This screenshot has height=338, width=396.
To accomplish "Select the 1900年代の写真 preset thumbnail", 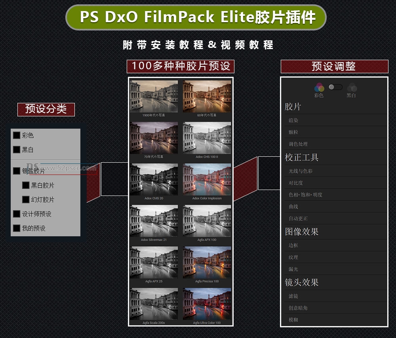I will 154,97.
